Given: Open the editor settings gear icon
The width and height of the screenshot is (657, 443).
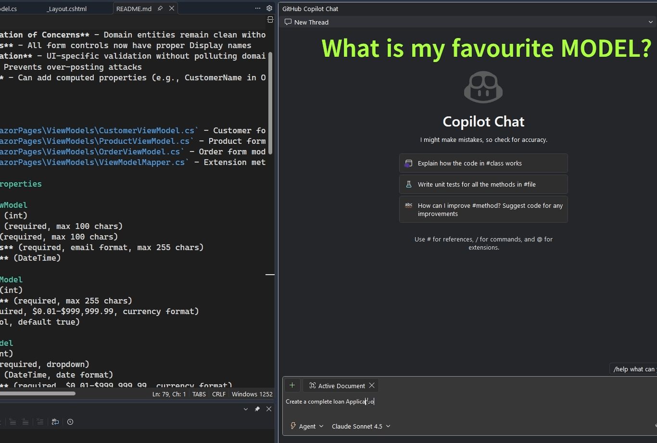Looking at the screenshot, I should tap(269, 8).
